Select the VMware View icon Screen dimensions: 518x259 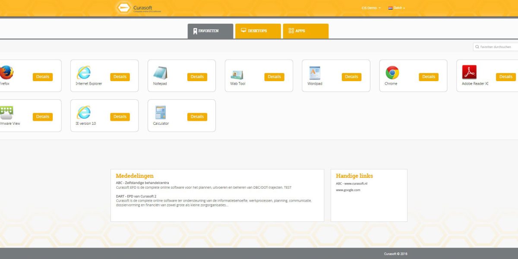coord(6,111)
